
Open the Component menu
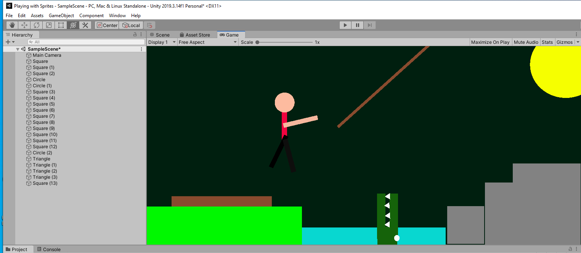click(x=91, y=16)
